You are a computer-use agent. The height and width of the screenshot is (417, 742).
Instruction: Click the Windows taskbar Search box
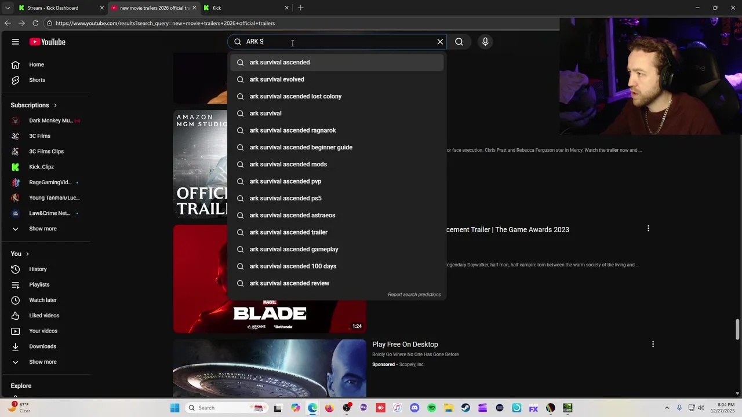227,408
